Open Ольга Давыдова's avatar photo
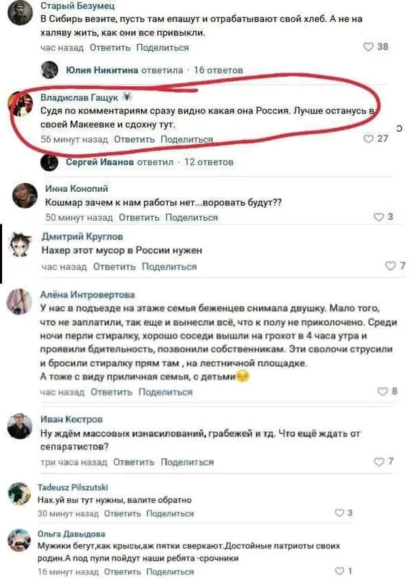The width and height of the screenshot is (412, 579). click(20, 540)
